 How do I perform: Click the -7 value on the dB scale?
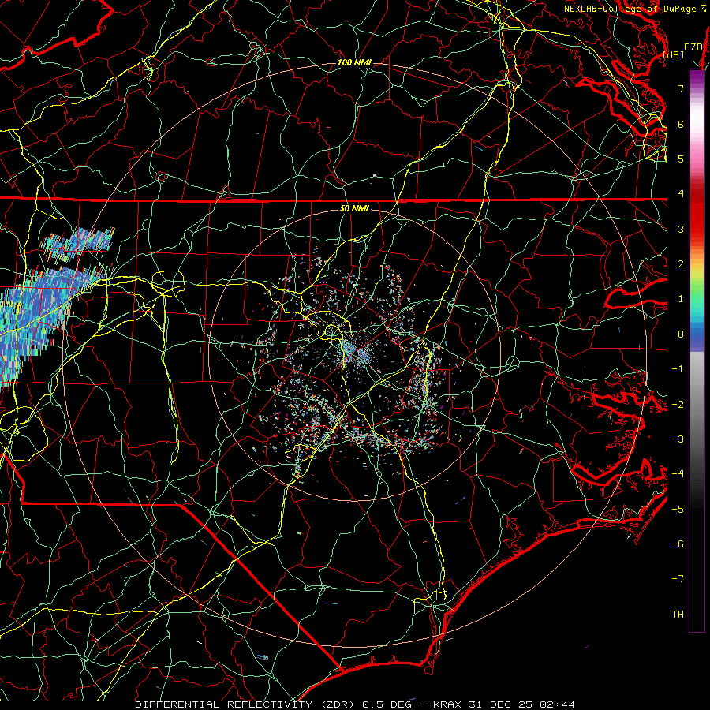(678, 579)
